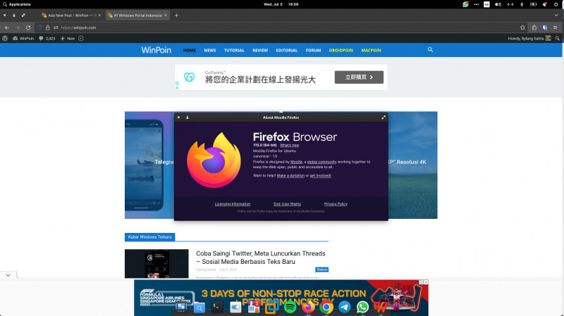Close the #1 Windows Portal Indonesia tab

point(166,15)
